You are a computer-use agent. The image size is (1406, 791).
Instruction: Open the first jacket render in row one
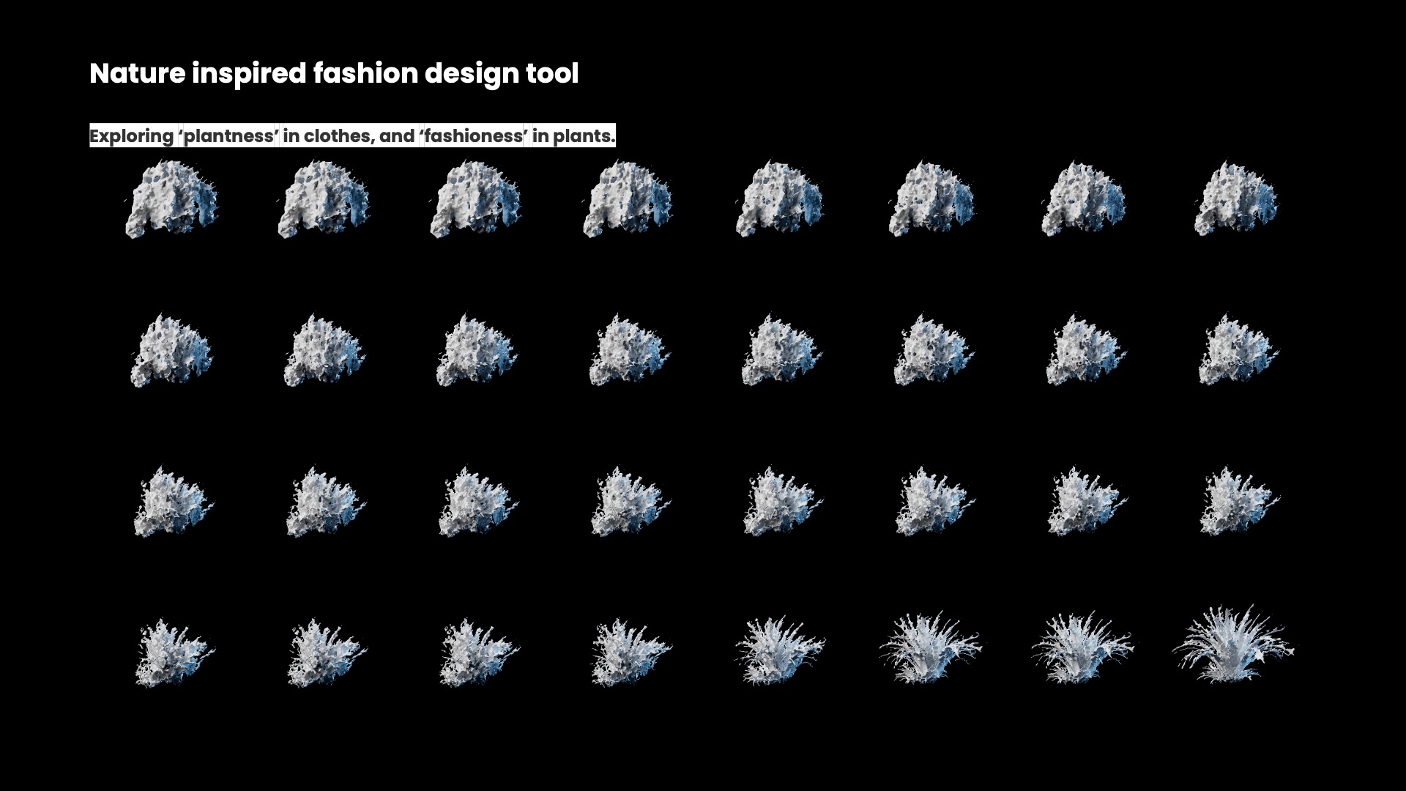[x=171, y=199]
